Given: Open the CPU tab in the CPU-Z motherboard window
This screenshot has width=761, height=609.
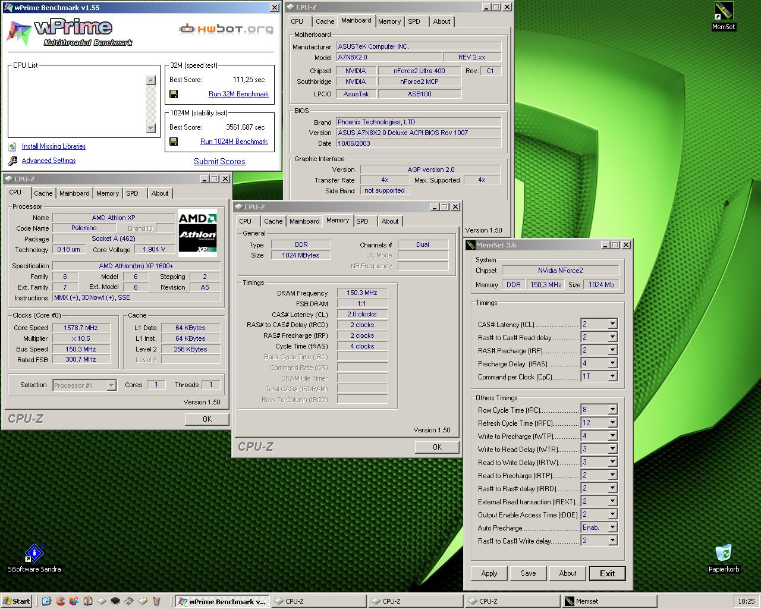Looking at the screenshot, I should point(297,21).
